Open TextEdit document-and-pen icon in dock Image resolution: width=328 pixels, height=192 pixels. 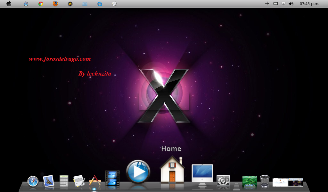[79, 181]
